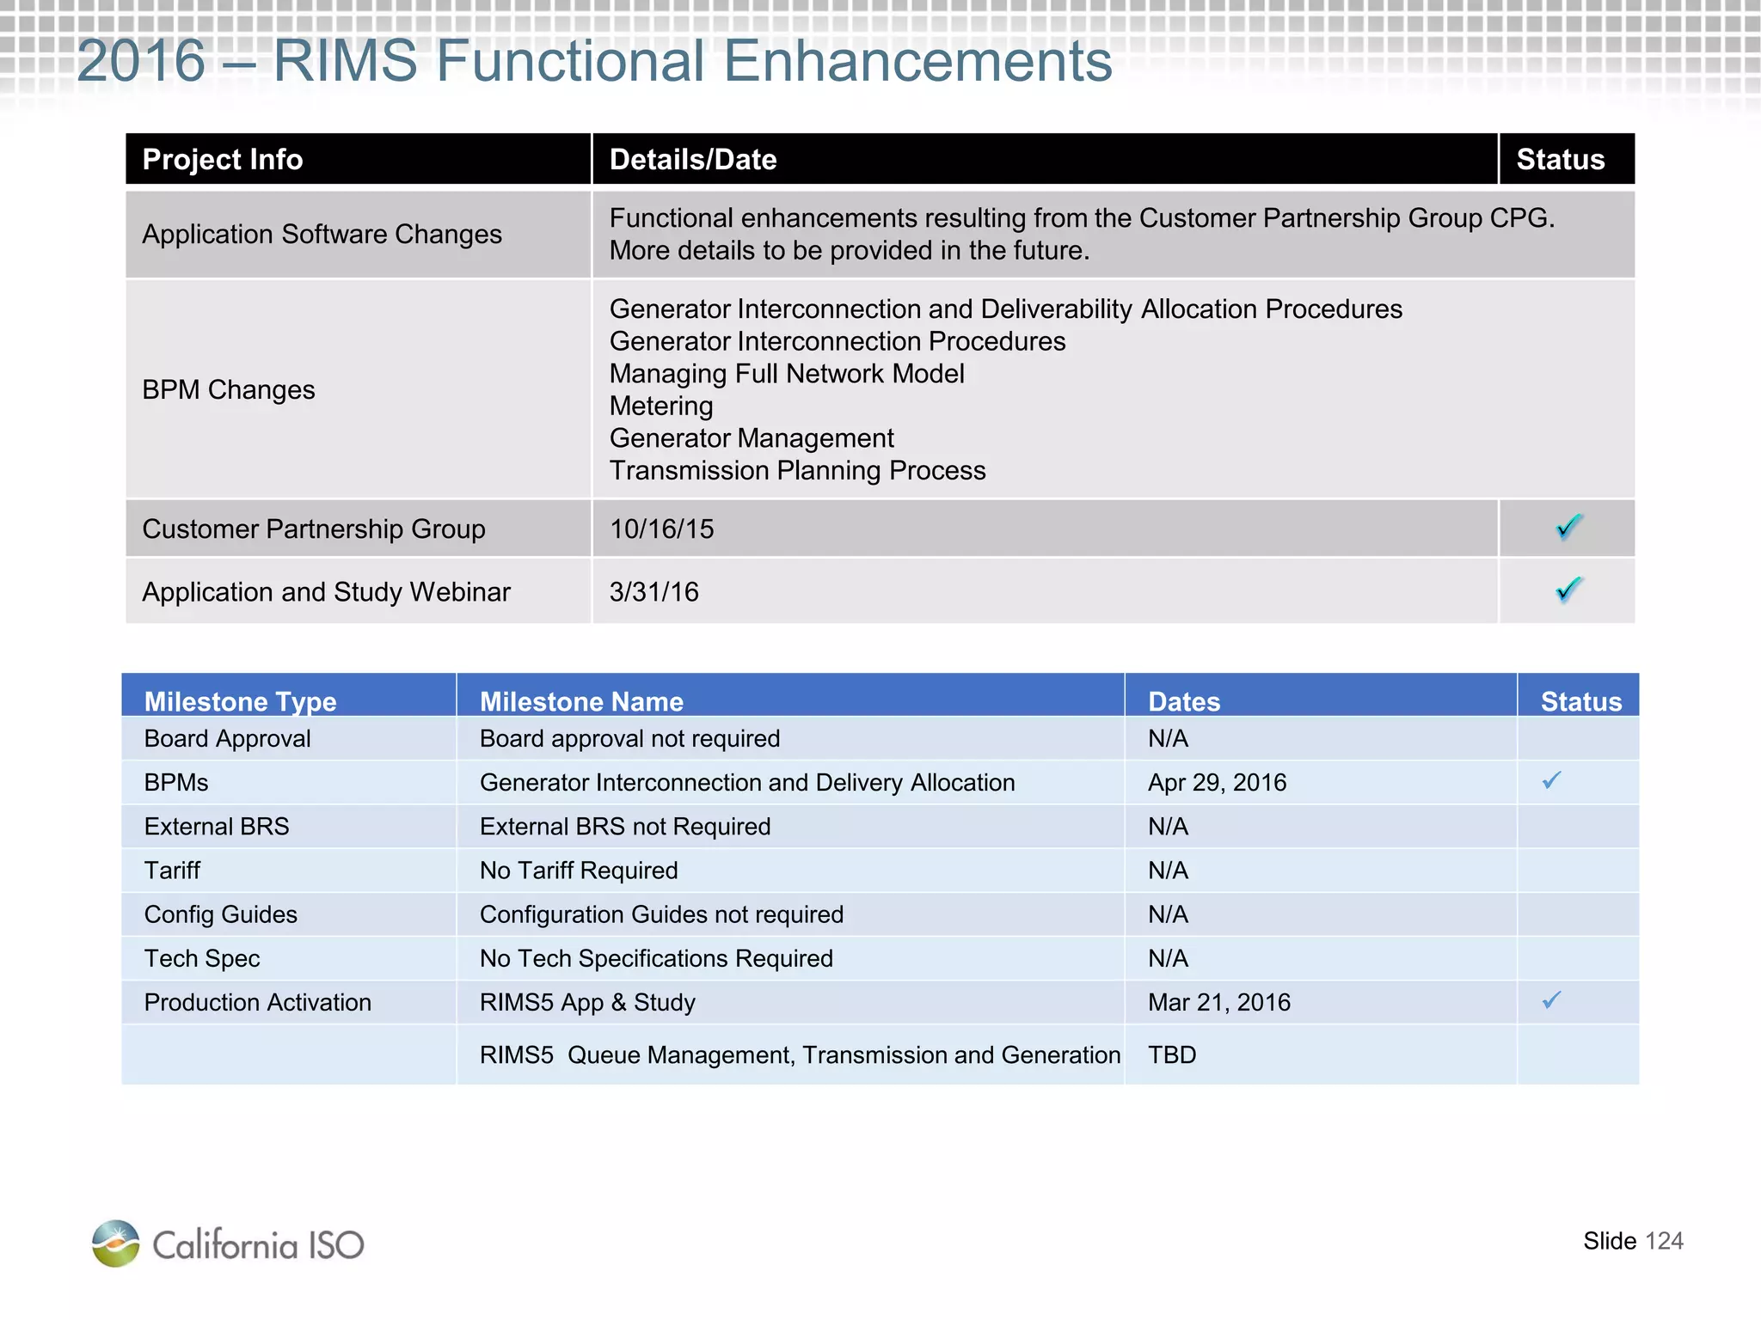Select the 'Production Activation' cell
Viewport: 1761px width, 1320px height.
tap(289, 1002)
